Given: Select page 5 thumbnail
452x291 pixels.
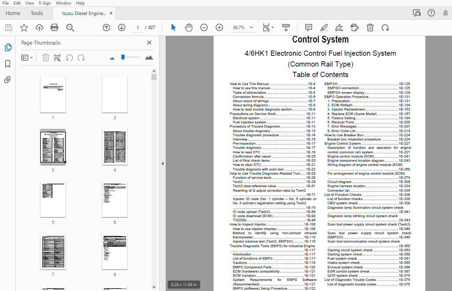Looking at the screenshot, I should tap(53, 199).
